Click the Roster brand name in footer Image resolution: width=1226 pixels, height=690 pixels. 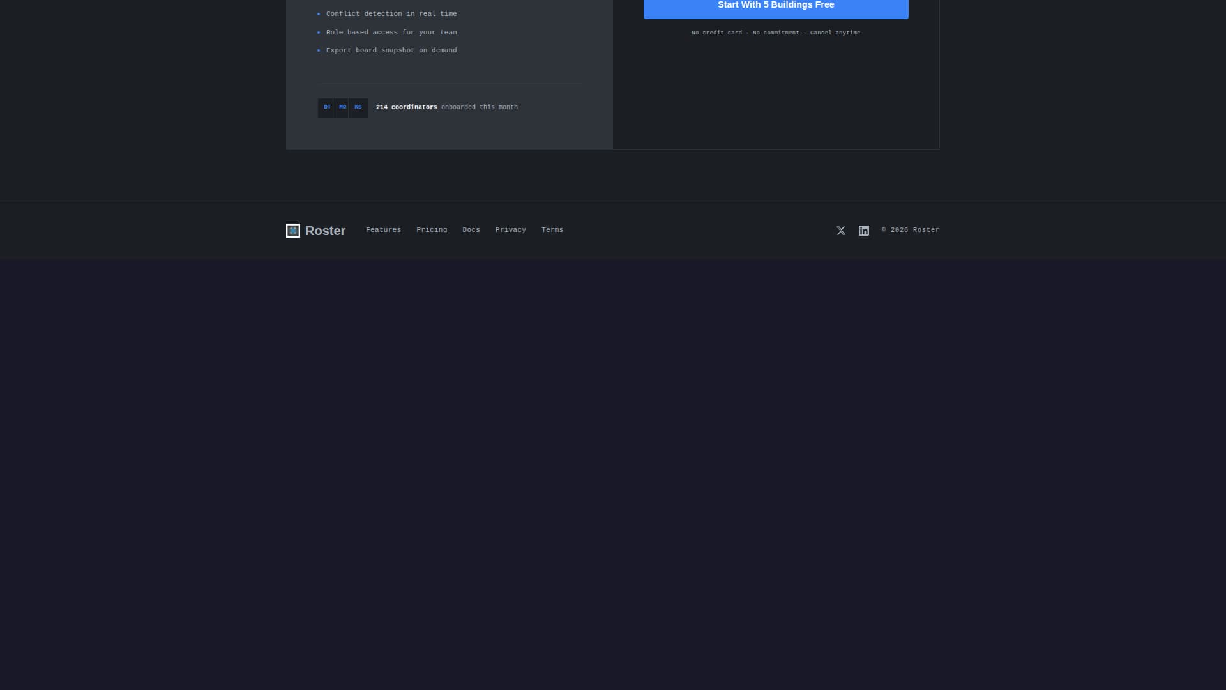click(x=325, y=231)
